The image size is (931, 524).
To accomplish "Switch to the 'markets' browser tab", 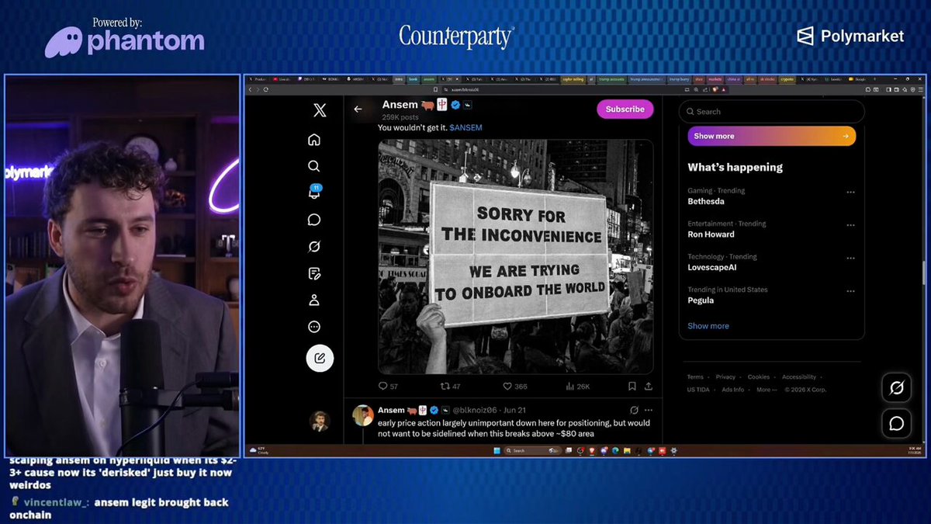I will point(715,79).
